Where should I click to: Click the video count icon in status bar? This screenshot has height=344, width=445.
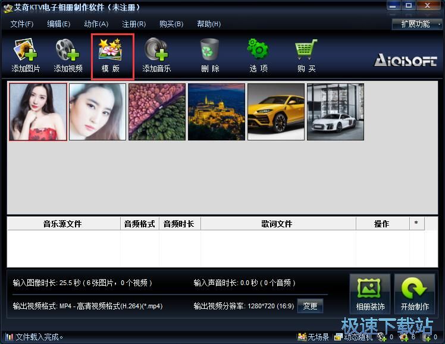(382, 337)
